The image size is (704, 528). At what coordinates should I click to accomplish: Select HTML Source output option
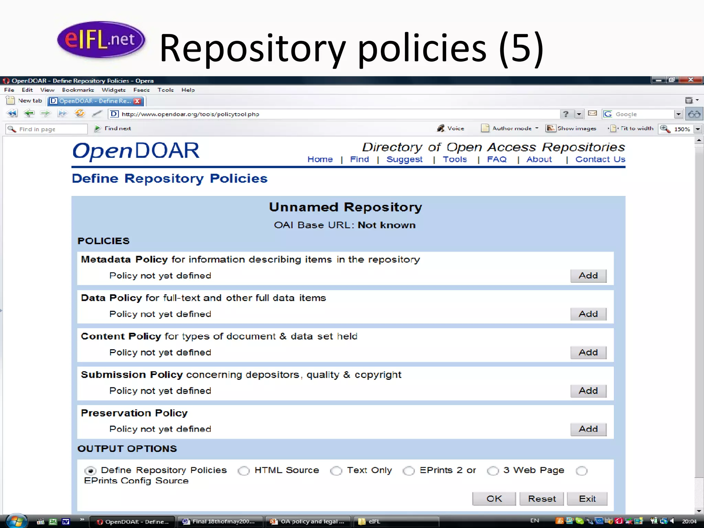tap(244, 471)
